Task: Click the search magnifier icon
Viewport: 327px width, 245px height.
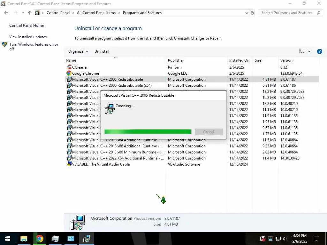Action: 318,13
